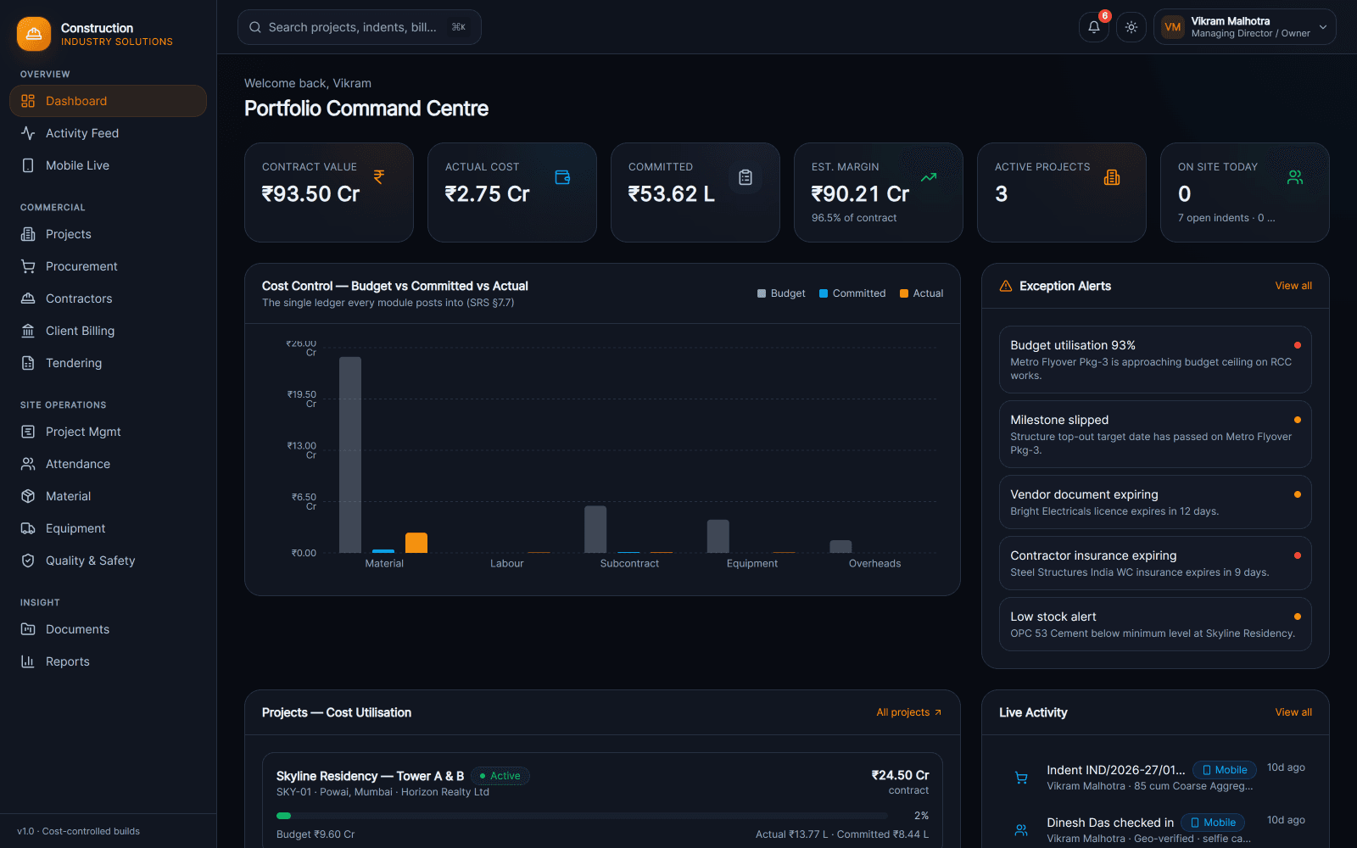
Task: Click the Project Mgmt icon
Action: tap(28, 432)
